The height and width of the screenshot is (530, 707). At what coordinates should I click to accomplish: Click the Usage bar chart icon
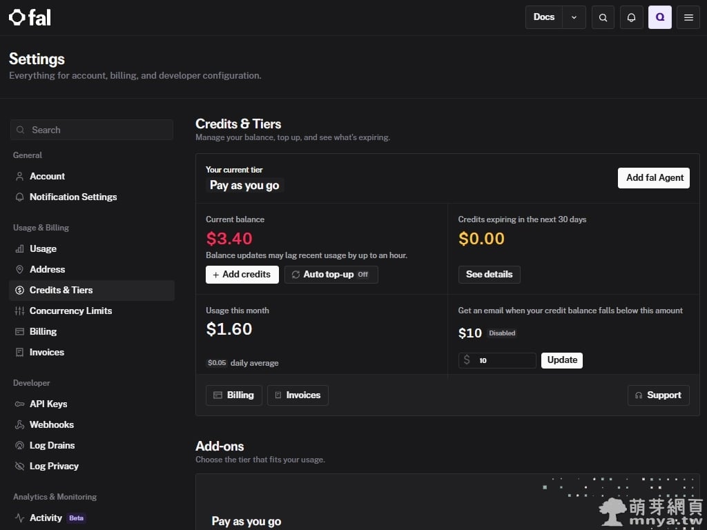pyautogui.click(x=19, y=248)
